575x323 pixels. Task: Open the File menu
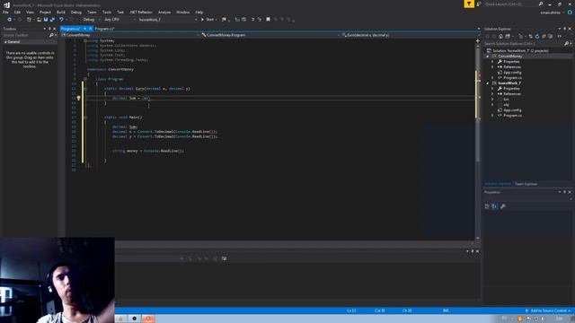(x=5, y=13)
